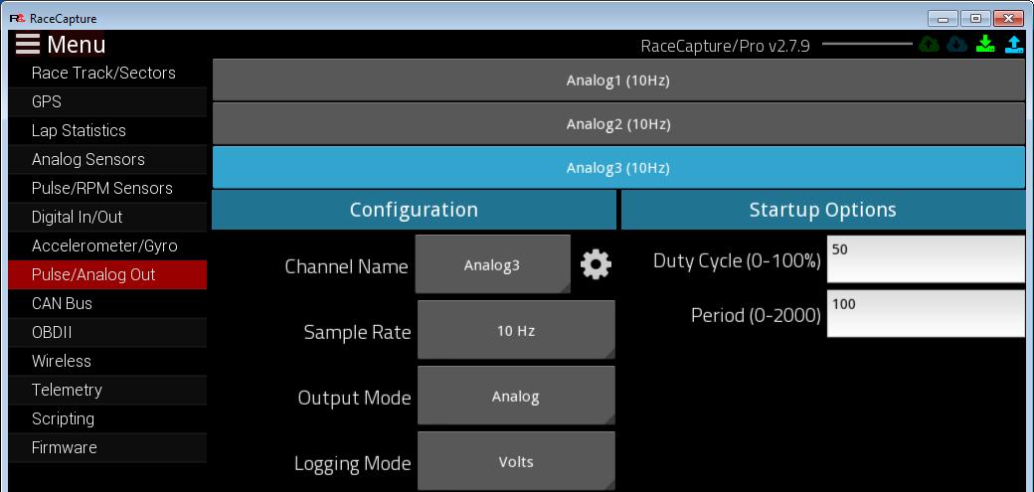Click the blue upload-from-drive icon
Screen dimensions: 1034x492
pyautogui.click(x=1013, y=44)
